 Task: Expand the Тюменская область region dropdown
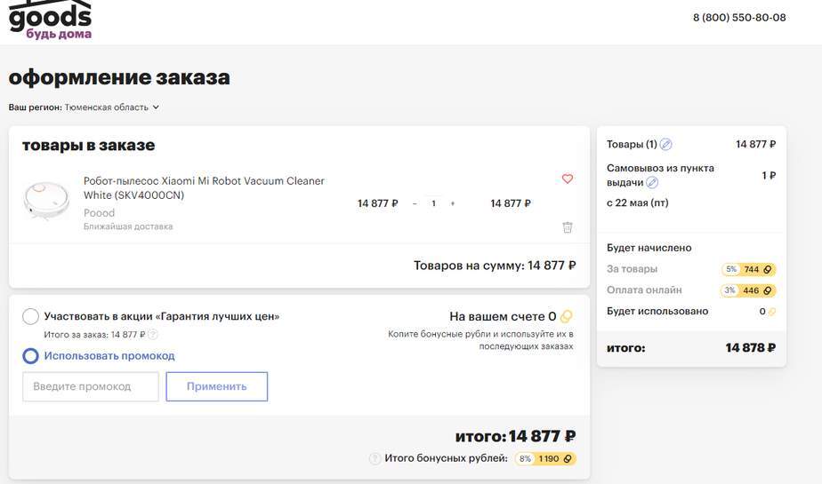(x=112, y=107)
